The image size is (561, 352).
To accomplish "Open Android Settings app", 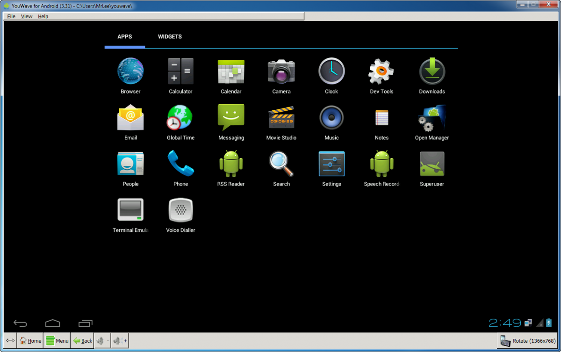I will 331,164.
